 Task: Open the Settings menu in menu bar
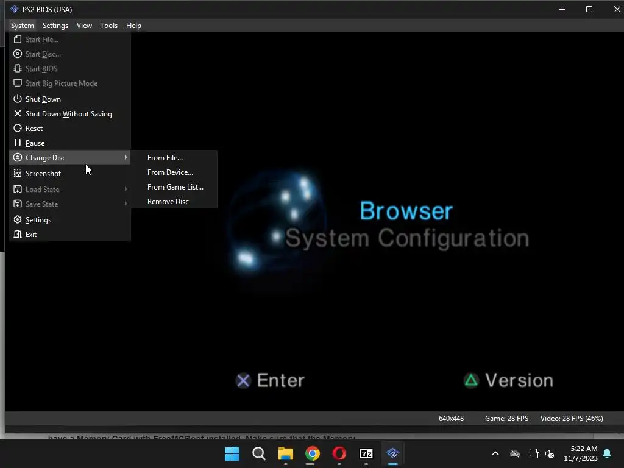coord(55,26)
